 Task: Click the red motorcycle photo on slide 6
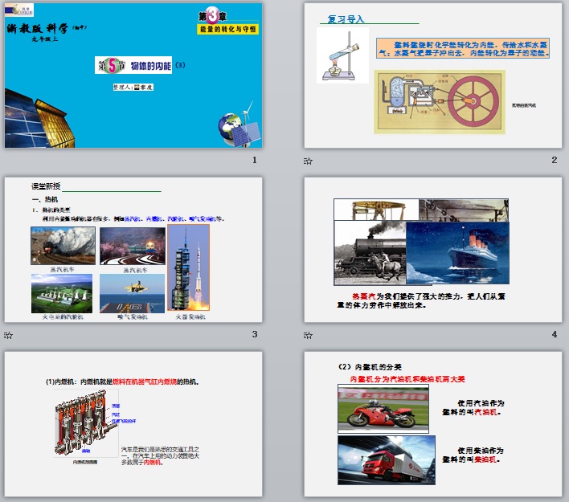(x=377, y=409)
